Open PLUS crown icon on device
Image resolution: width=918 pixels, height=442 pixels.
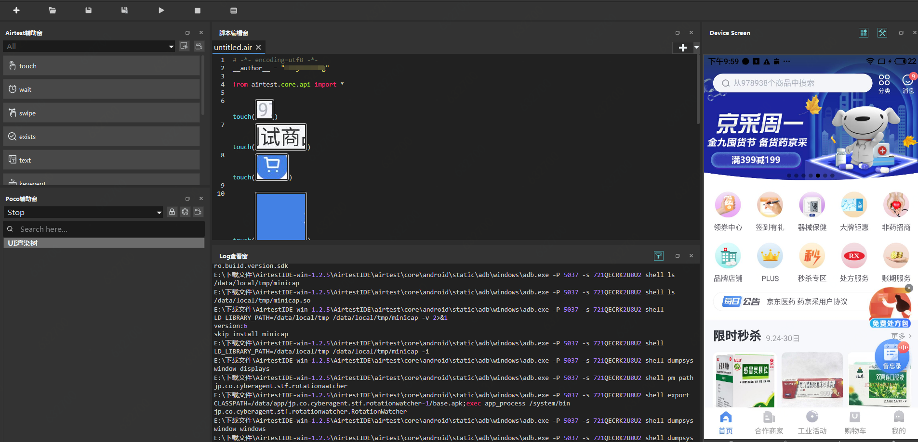[x=770, y=263]
